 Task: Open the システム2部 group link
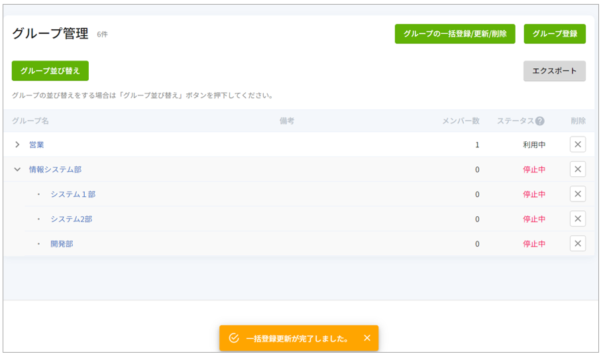pyautogui.click(x=72, y=219)
